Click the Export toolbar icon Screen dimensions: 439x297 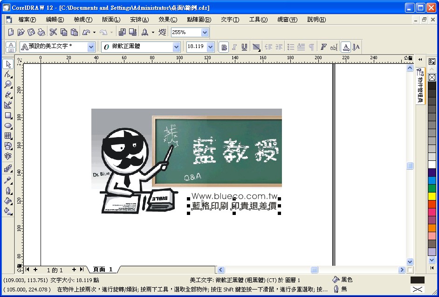tap(132, 32)
